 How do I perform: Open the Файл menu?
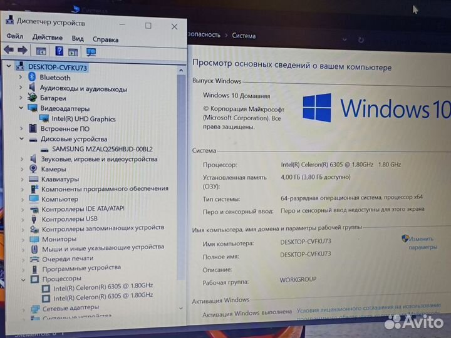[14, 36]
